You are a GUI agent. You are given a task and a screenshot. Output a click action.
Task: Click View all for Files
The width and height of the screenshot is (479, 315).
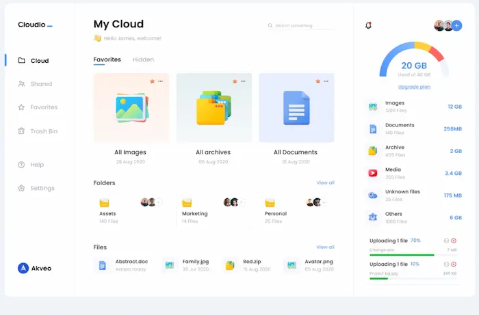(x=325, y=247)
